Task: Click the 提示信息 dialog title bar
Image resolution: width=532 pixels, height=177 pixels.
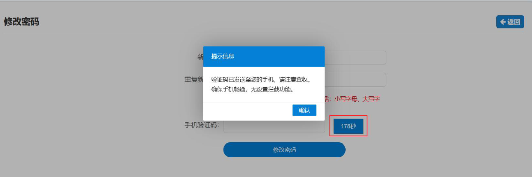Action: tap(264, 56)
